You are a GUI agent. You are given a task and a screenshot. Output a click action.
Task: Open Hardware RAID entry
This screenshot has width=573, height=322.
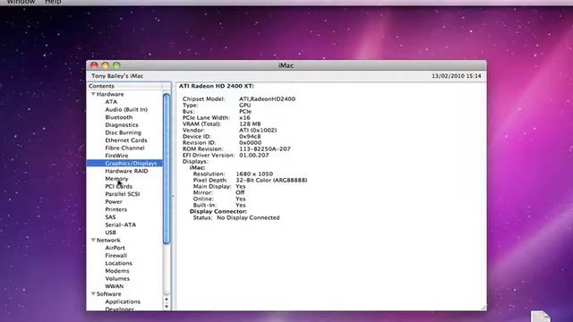pyautogui.click(x=126, y=171)
